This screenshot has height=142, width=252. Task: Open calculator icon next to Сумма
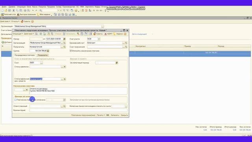48,51
